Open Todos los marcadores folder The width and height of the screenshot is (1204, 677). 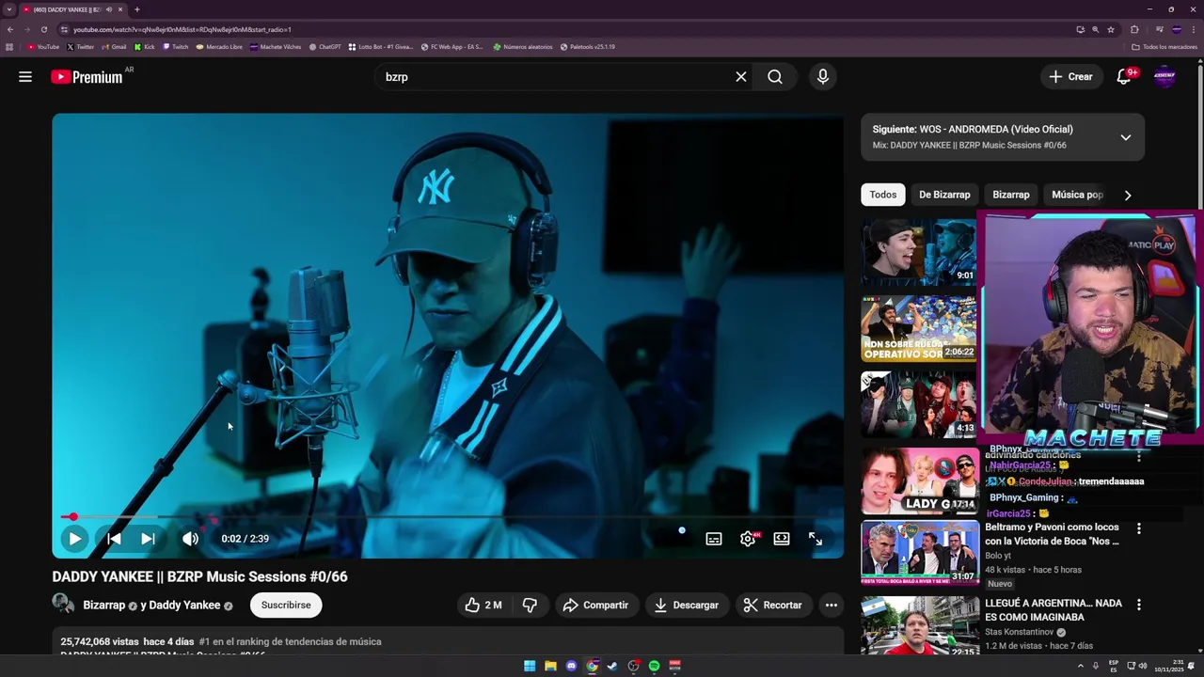[x=1164, y=47]
